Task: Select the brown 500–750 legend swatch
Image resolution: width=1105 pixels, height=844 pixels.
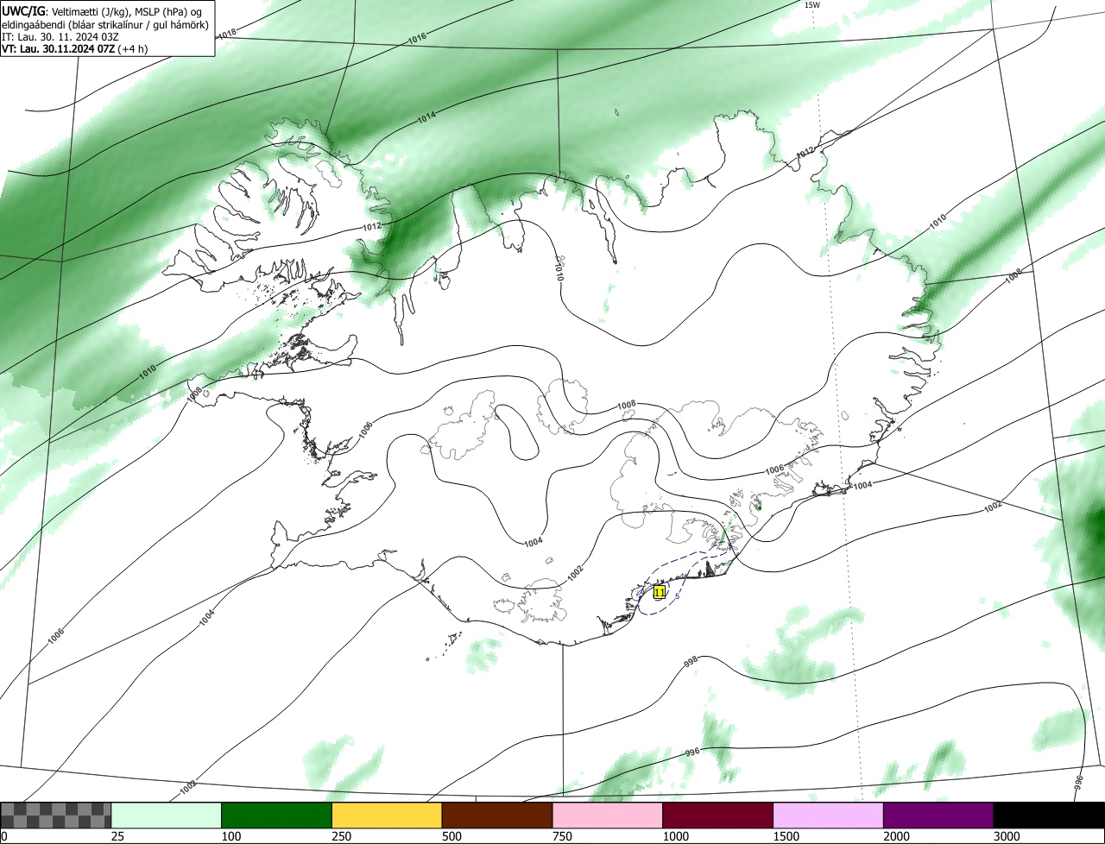Action: [x=497, y=816]
